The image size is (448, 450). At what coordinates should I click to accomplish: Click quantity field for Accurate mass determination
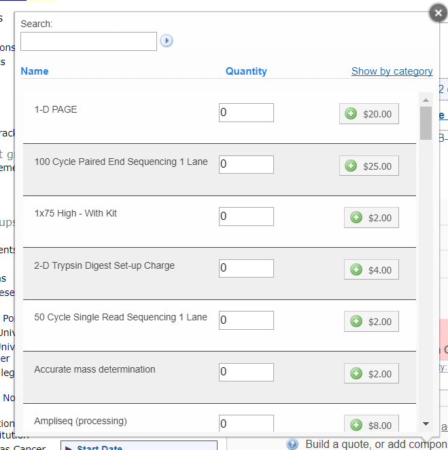tap(246, 373)
